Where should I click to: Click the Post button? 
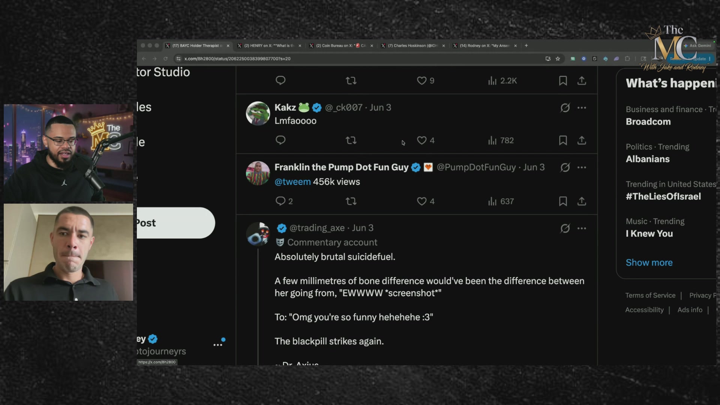click(176, 223)
